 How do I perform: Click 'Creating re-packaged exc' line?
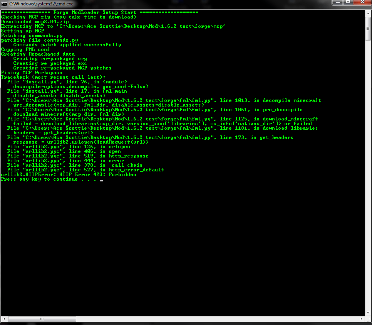(x=50, y=63)
